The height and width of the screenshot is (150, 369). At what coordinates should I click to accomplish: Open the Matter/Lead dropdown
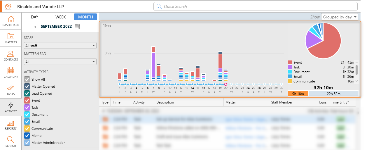pos(60,62)
